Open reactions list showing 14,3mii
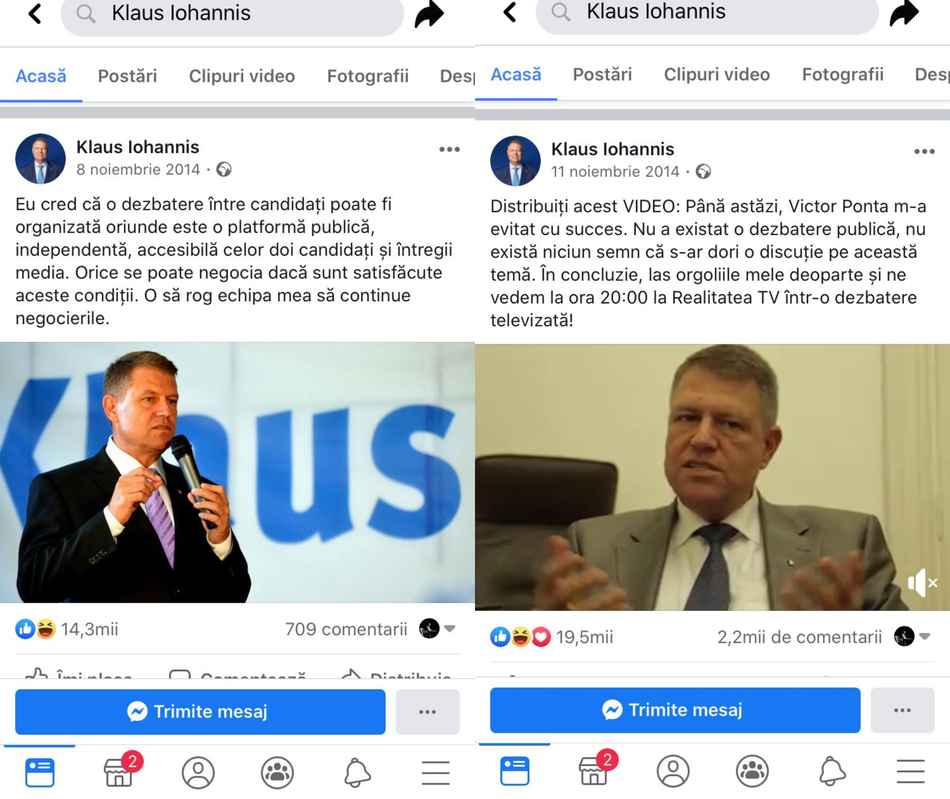Image resolution: width=950 pixels, height=799 pixels. coord(67,629)
